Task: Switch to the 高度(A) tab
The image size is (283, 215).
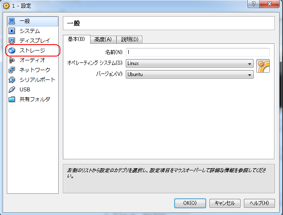Action: (x=103, y=40)
